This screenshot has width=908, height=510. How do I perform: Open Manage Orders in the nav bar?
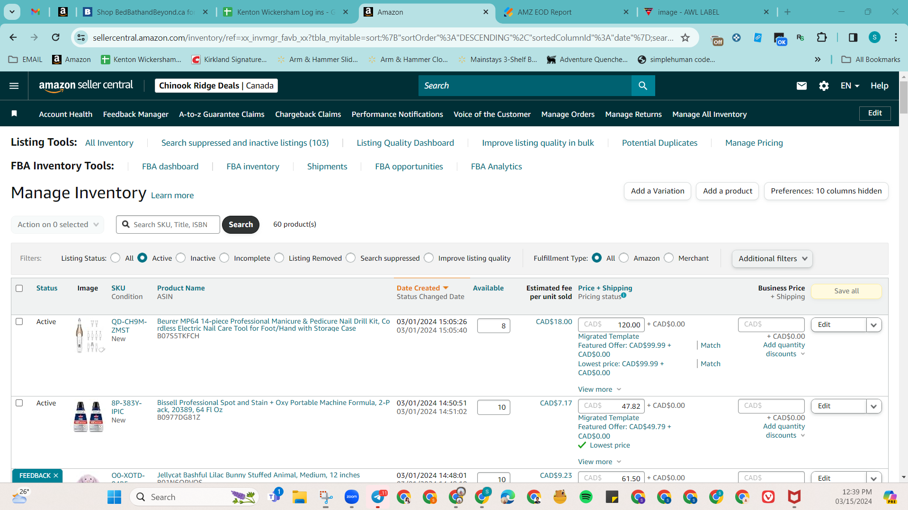tap(568, 114)
